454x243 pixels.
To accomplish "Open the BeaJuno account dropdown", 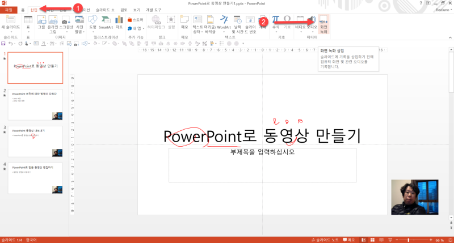I will click(444, 10).
